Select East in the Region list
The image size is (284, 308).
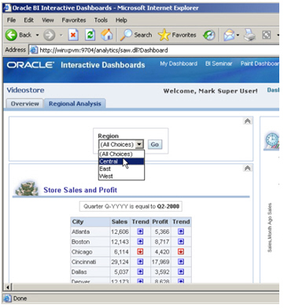[121, 169]
